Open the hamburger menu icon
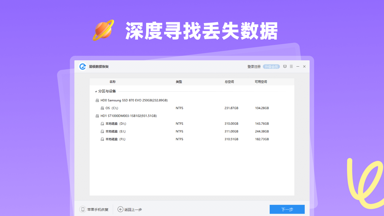The width and height of the screenshot is (384, 216). pyautogui.click(x=291, y=66)
